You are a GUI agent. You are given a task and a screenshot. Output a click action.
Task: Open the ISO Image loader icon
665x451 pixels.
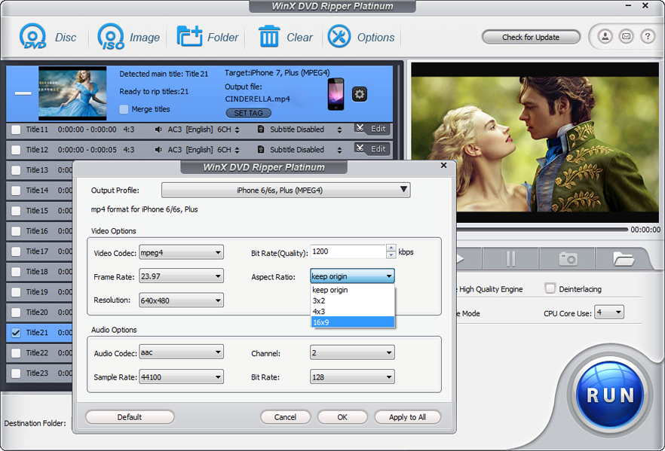tap(111, 37)
